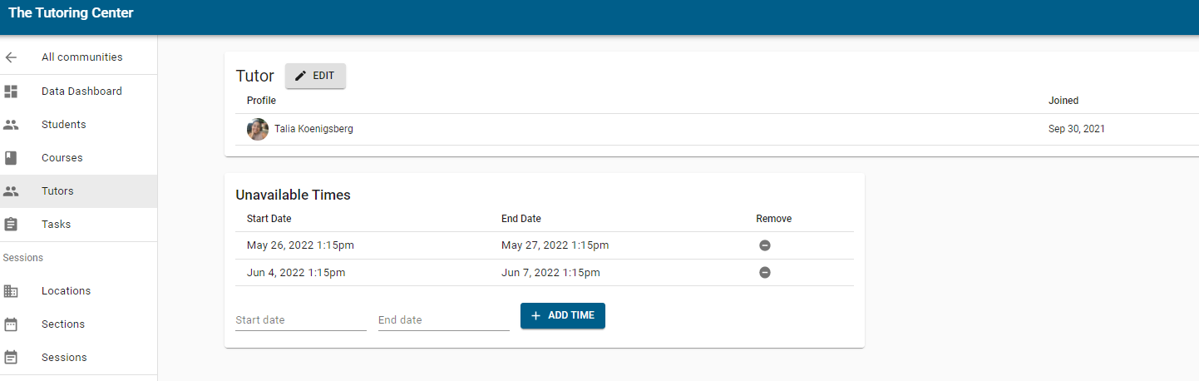Click the Students people icon

tap(11, 125)
